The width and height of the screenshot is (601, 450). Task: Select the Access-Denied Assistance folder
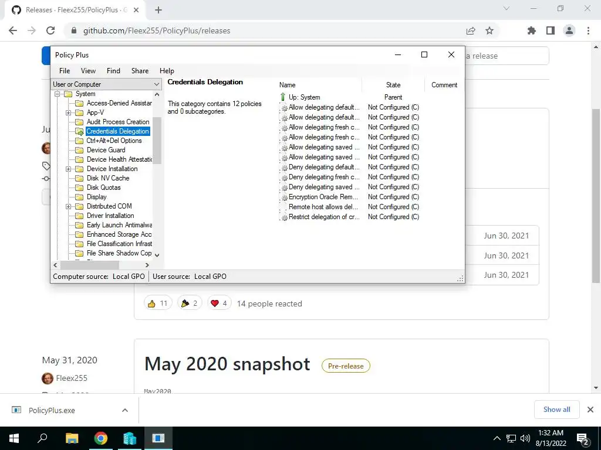coord(119,103)
